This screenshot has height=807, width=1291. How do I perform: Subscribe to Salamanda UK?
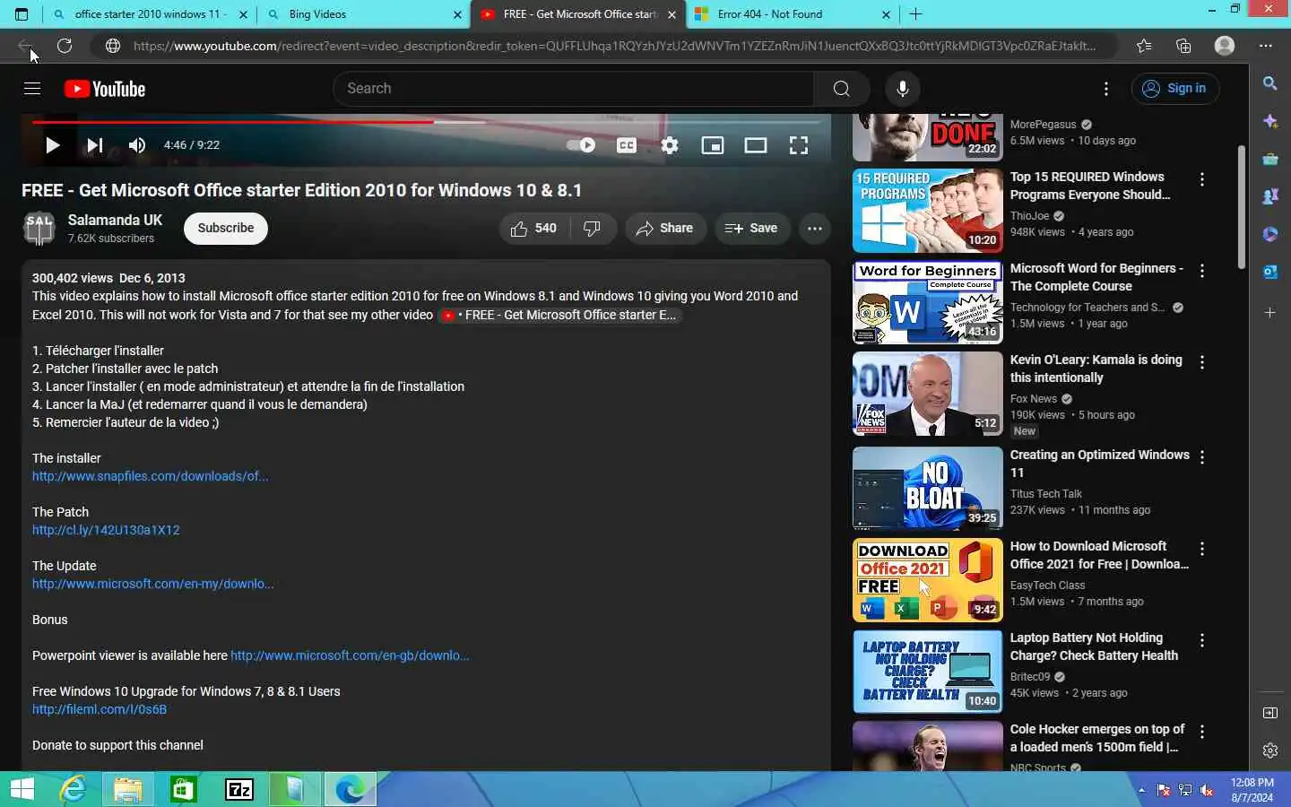[226, 229]
